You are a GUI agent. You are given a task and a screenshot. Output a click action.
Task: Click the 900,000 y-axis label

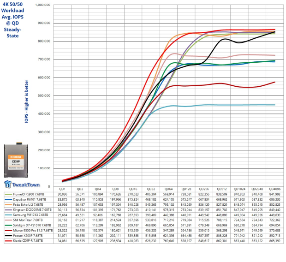[44, 23]
